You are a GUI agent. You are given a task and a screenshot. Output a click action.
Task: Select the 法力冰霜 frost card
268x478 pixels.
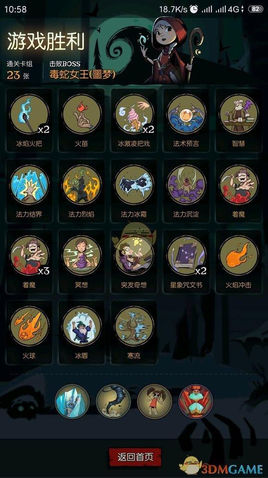click(134, 191)
